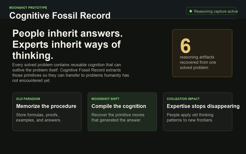
Task: Click 'People apply old thinking patterns' description
Action: 190,118
